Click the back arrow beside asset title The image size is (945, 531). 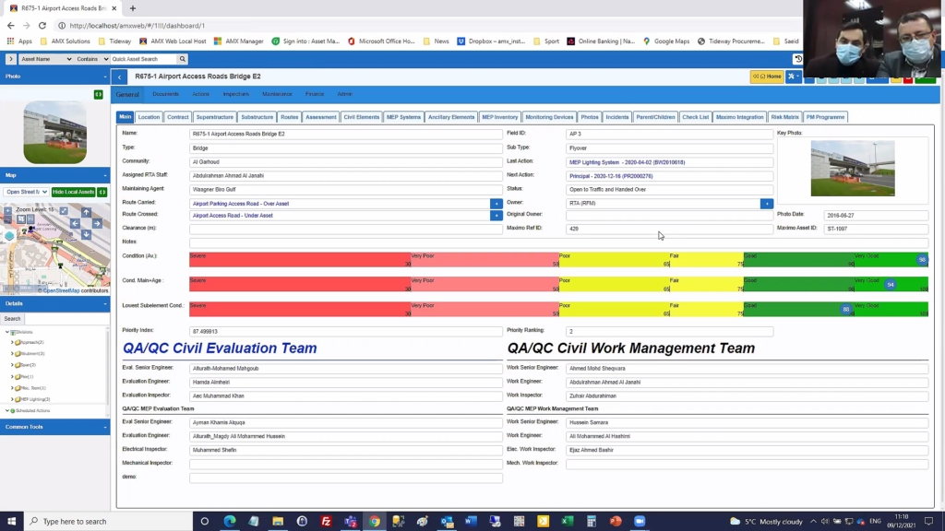120,77
